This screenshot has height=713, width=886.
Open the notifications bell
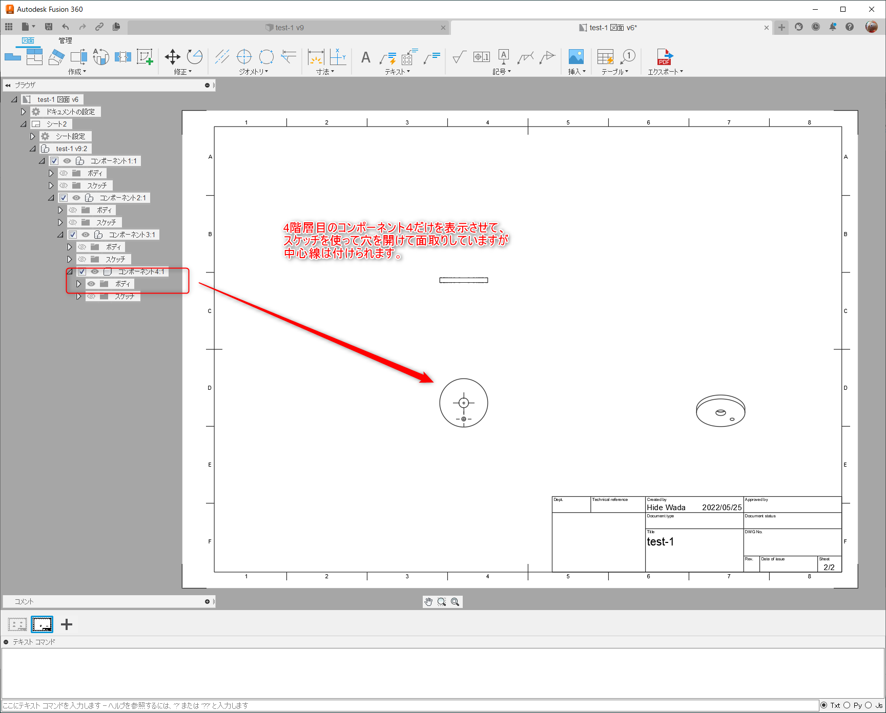833,27
